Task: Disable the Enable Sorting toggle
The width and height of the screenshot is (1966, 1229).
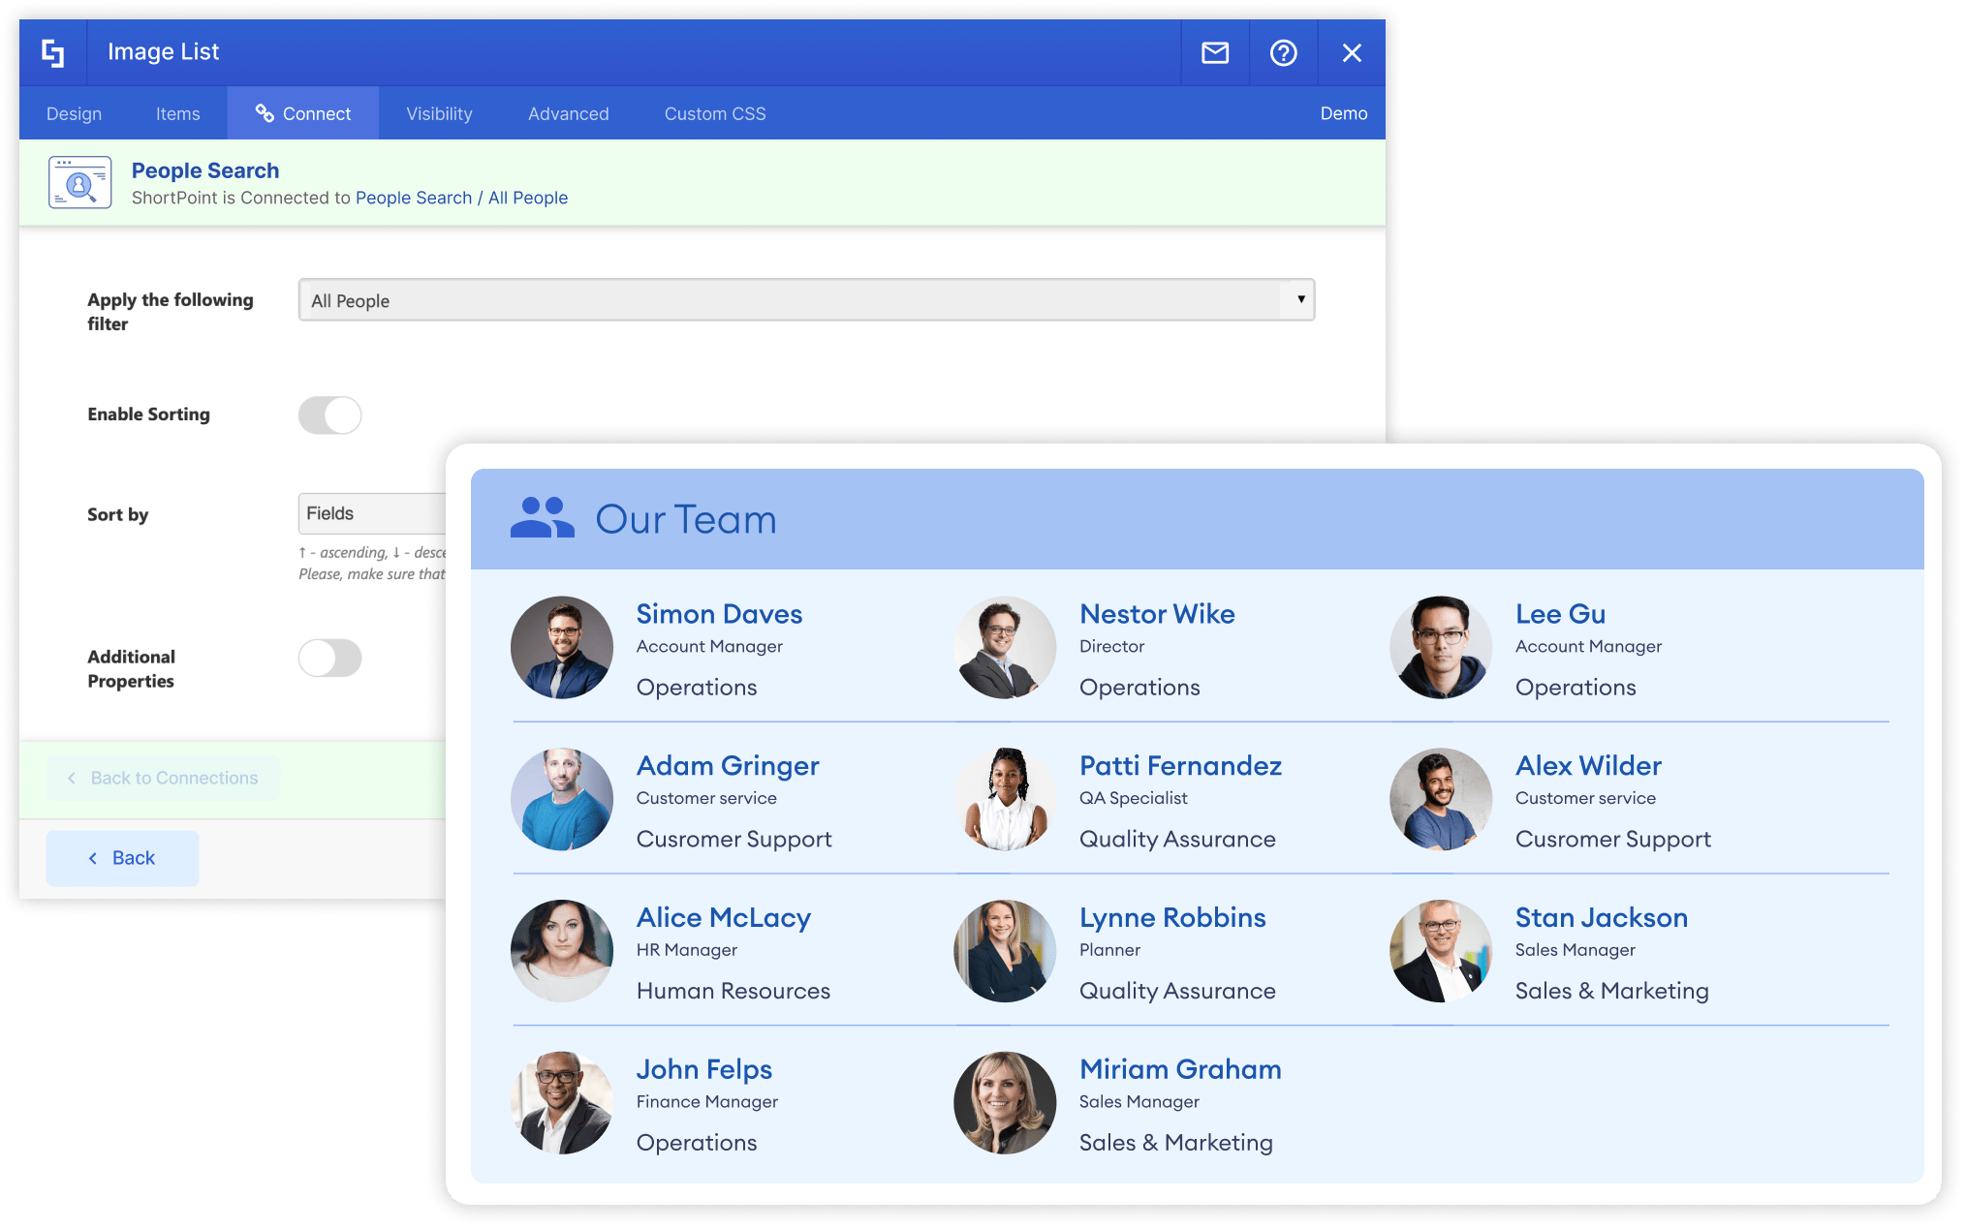Action: point(329,415)
